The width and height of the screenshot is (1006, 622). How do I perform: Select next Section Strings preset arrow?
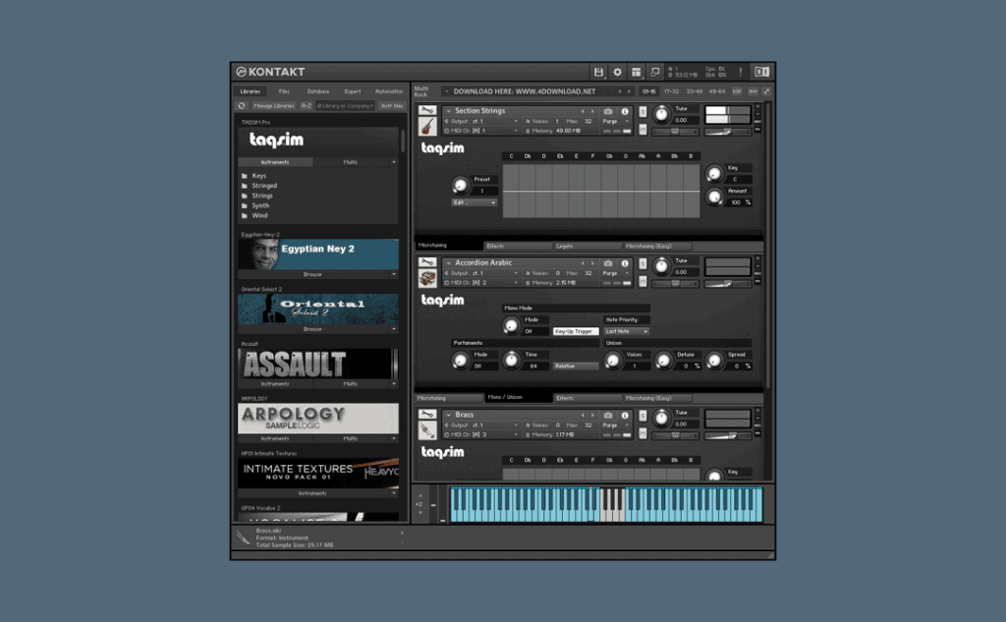click(592, 111)
